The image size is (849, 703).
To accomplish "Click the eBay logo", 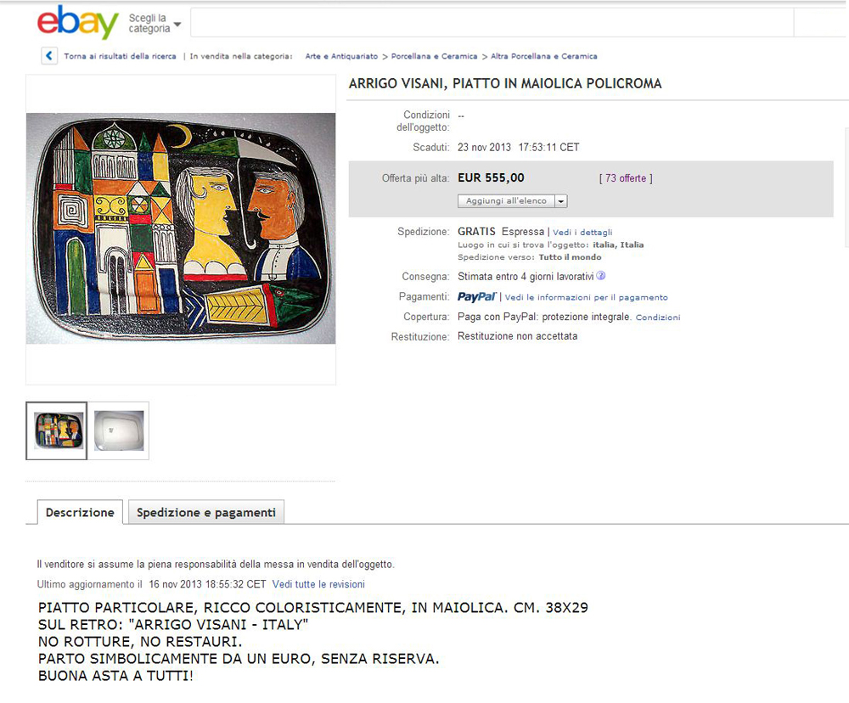I will coord(78,22).
